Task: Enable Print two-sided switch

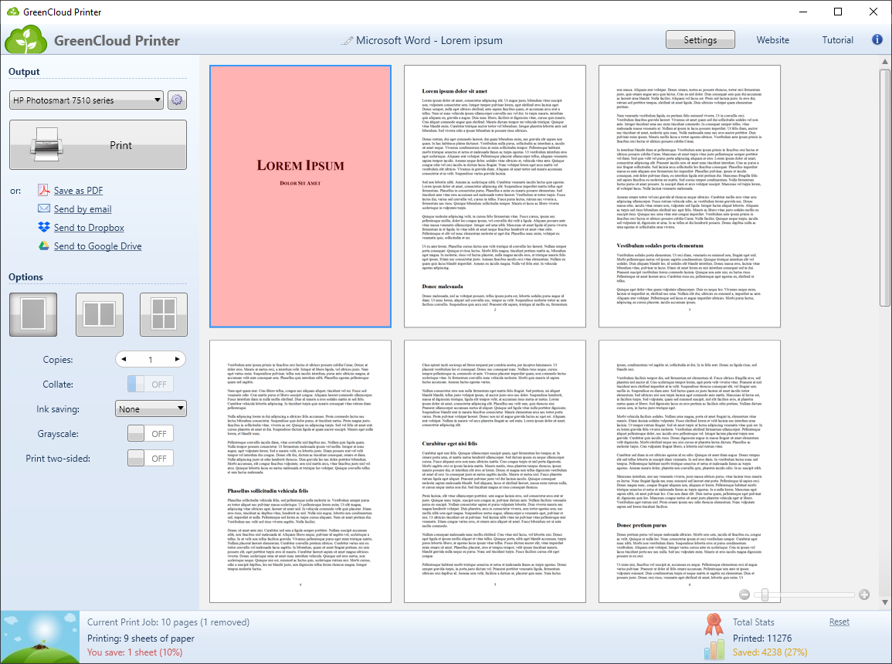Action: (150, 459)
